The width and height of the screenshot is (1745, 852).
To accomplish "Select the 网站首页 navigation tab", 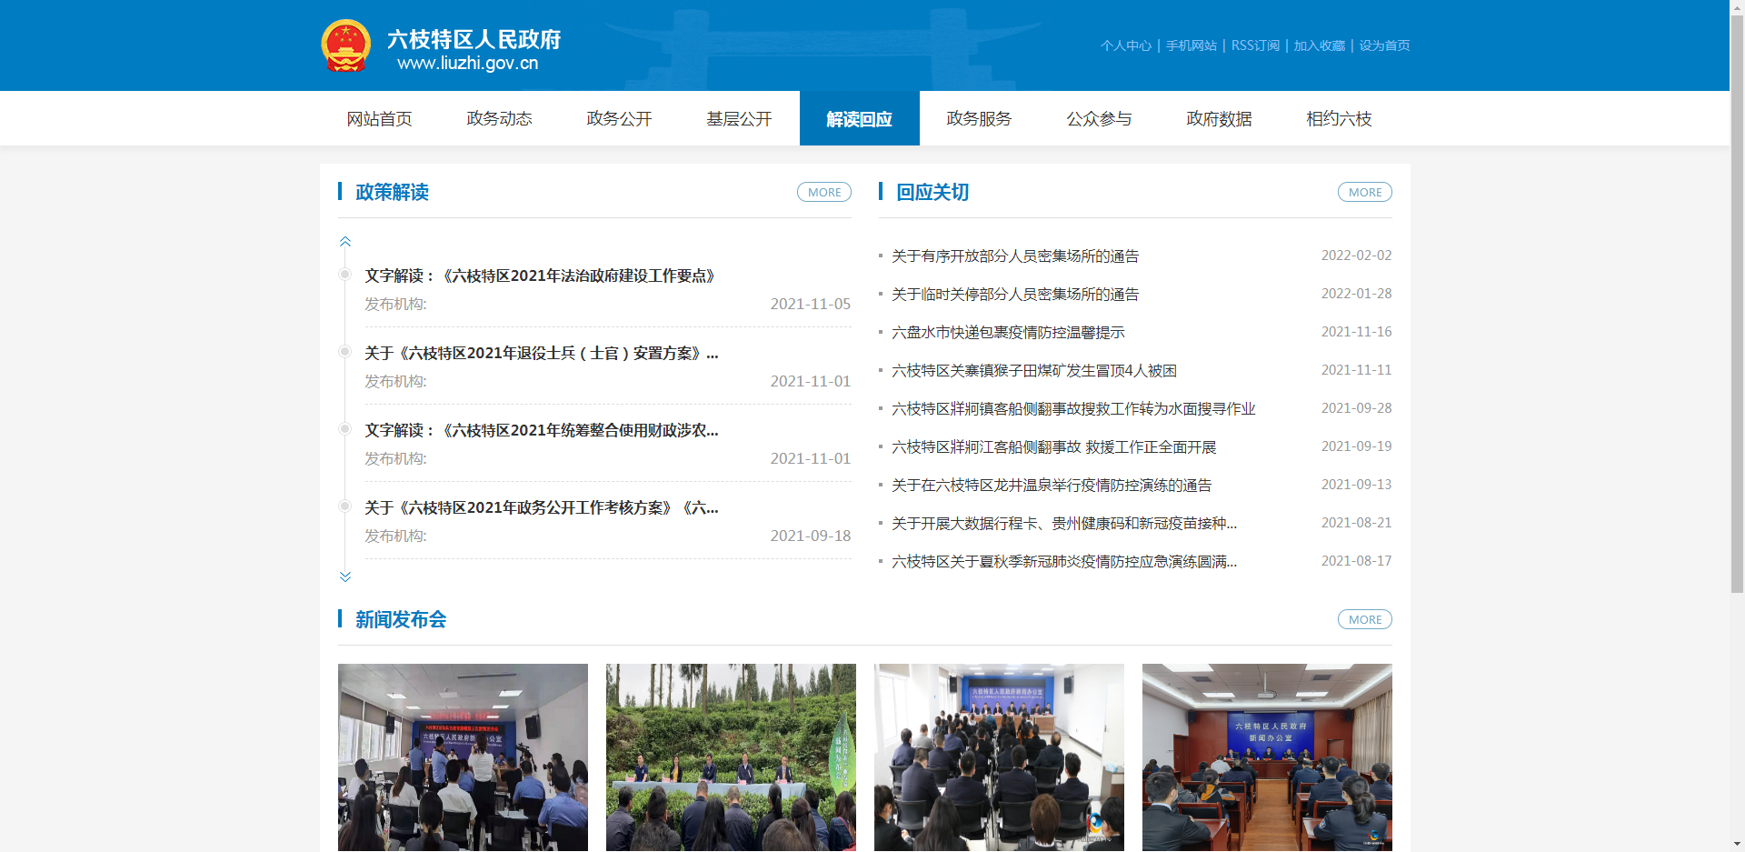I will click(379, 119).
